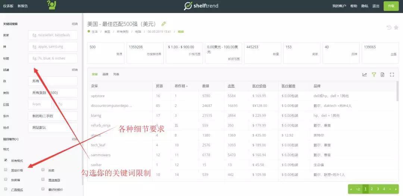Screen dimensions: 403x196
Task: Select current page 1 in pagination
Action: (x=365, y=189)
